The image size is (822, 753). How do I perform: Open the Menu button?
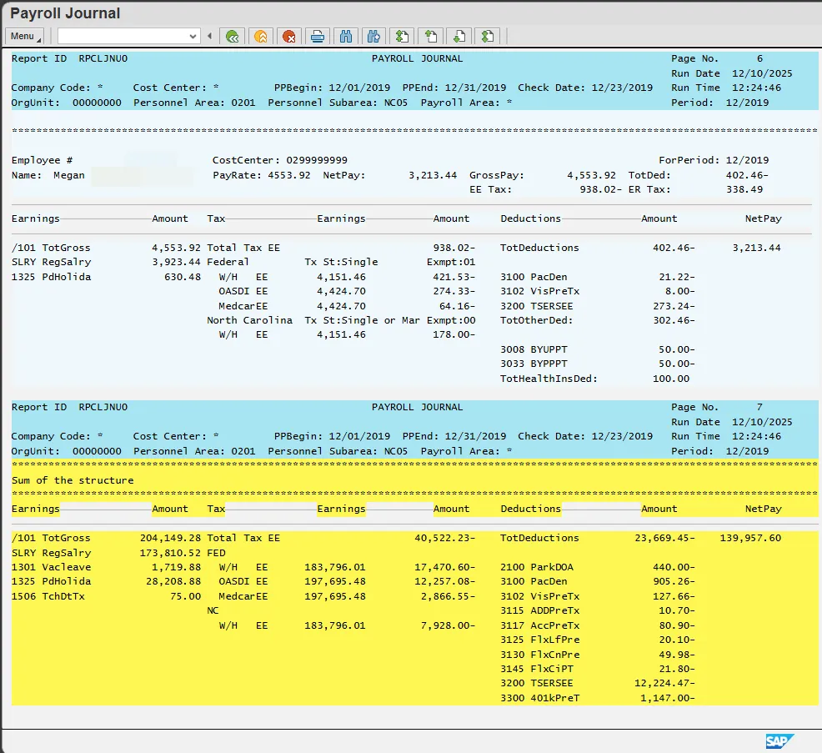click(x=23, y=36)
